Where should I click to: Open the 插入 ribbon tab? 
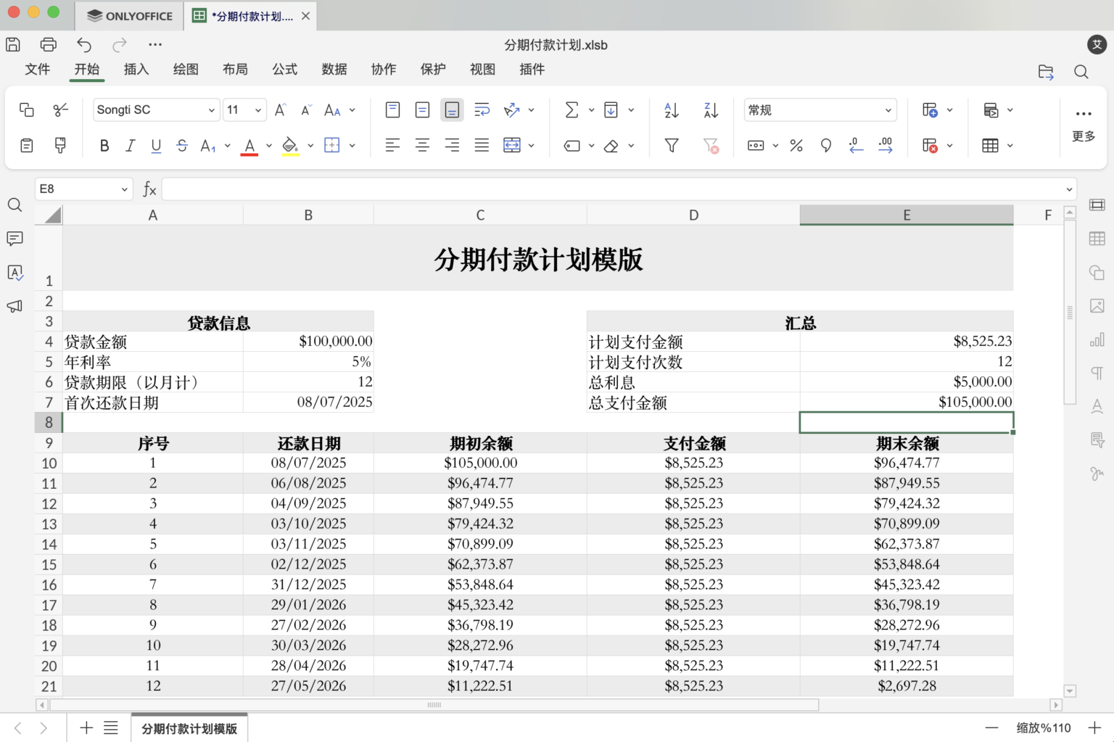pyautogui.click(x=136, y=69)
